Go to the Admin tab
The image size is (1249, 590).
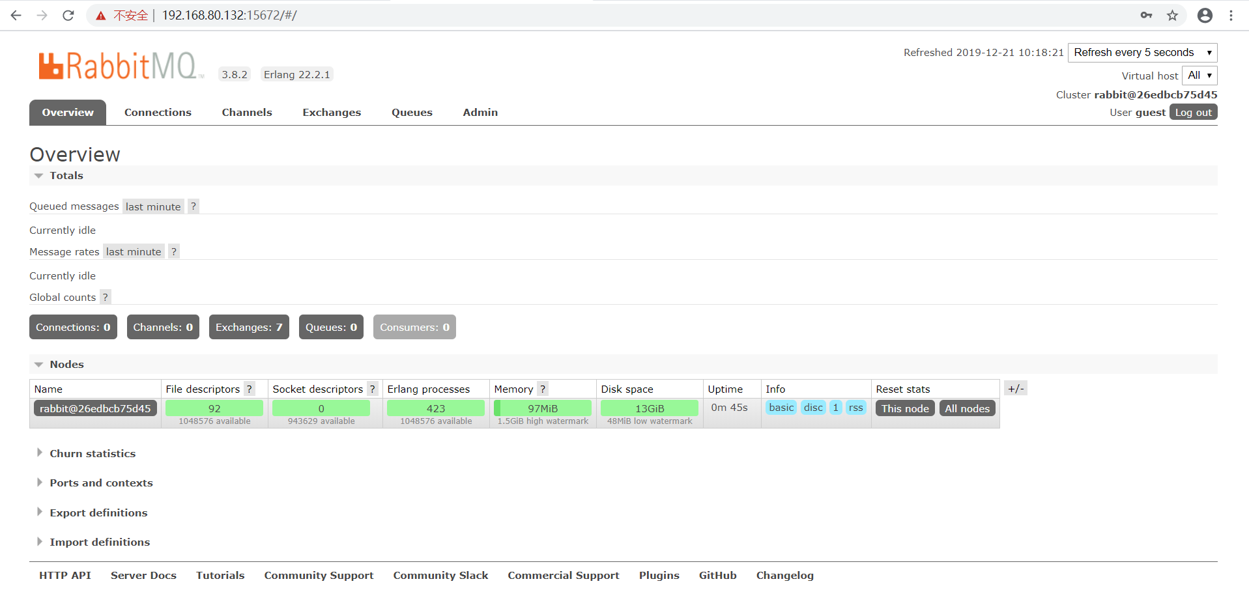point(480,113)
